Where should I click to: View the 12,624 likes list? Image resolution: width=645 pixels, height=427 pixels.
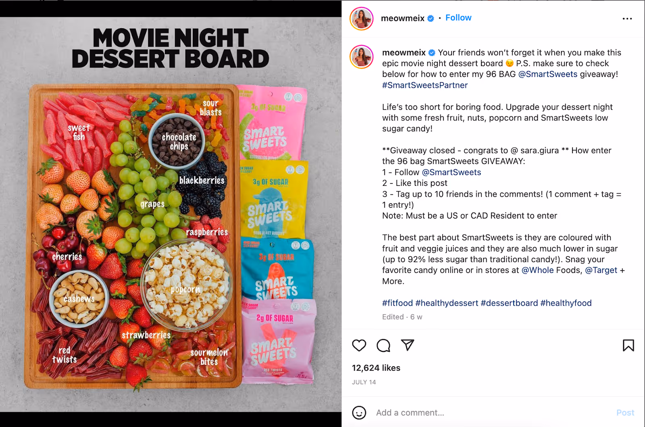pyautogui.click(x=376, y=368)
